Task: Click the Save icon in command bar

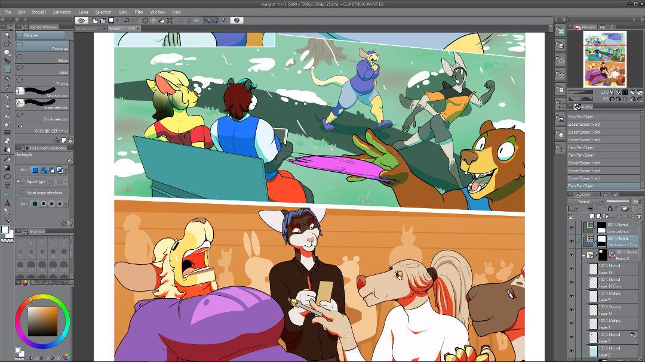Action: click(x=111, y=20)
